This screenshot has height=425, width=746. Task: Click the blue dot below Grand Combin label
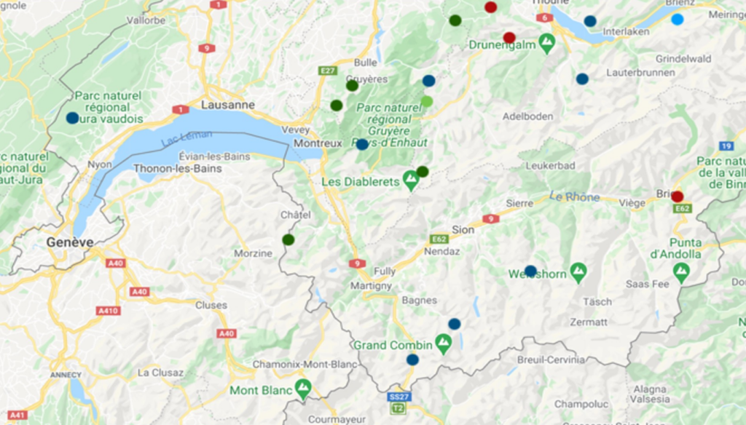click(x=412, y=360)
